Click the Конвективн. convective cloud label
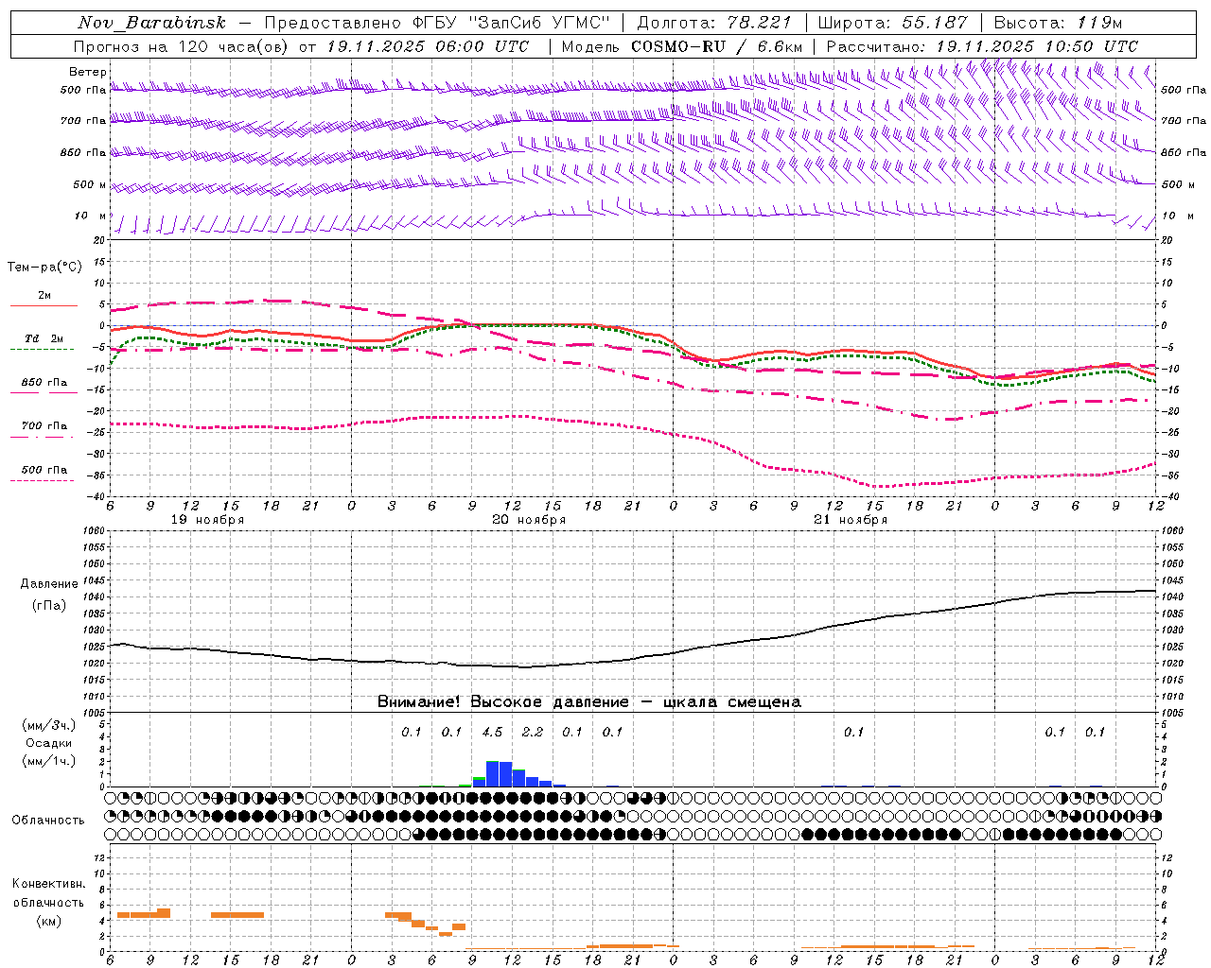1211x968 pixels. (x=48, y=884)
